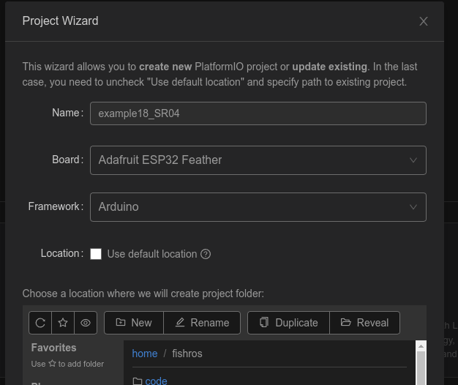Click the refresh icon in file browser
458x385 pixels.
pos(40,323)
